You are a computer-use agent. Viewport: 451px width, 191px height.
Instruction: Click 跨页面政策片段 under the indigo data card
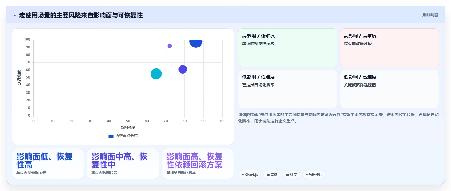[104, 173]
